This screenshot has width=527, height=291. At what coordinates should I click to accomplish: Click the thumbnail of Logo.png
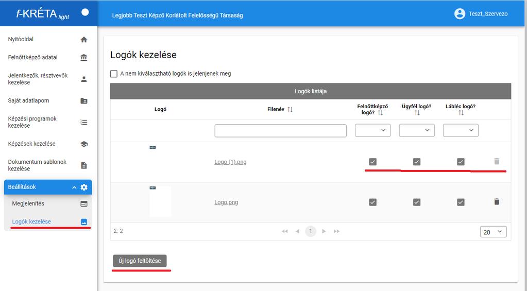pyautogui.click(x=160, y=201)
